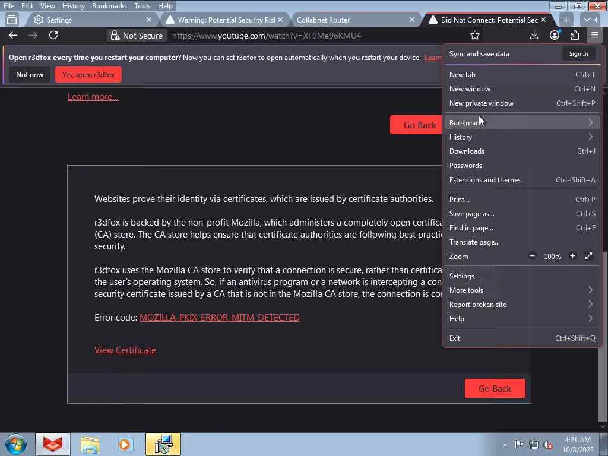Switch to Warning: Potential Security Risk tab
The width and height of the screenshot is (608, 456).
point(224,20)
